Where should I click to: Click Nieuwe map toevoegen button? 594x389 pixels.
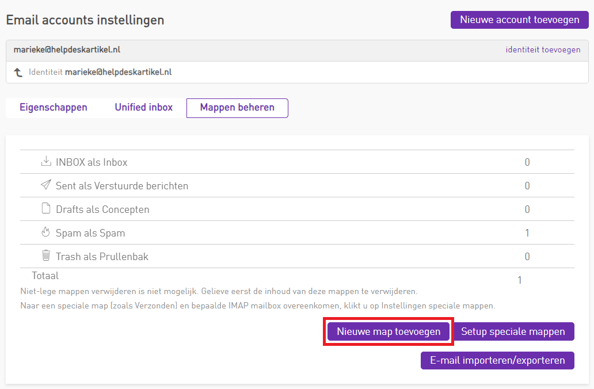[389, 331]
